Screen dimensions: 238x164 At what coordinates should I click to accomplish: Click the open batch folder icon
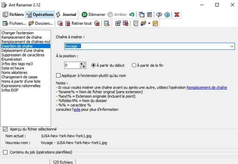(143, 23)
